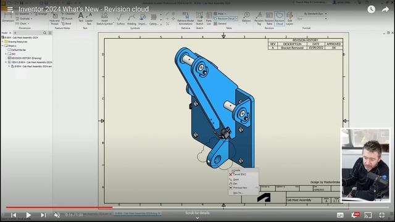The height and width of the screenshot is (222, 395).
Task: Click Scroll for details chevron
Action: pos(197,218)
